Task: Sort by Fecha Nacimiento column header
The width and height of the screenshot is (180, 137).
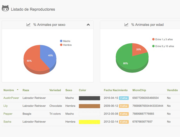Action: pos(116,90)
